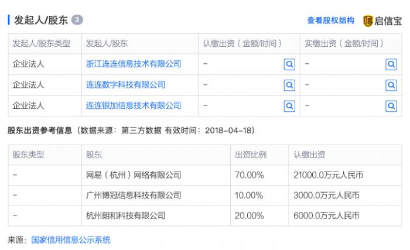This screenshot has height=250, width=410.
Task: Click shareholder 杭州朗和科技有限公司
Action: tap(126, 215)
